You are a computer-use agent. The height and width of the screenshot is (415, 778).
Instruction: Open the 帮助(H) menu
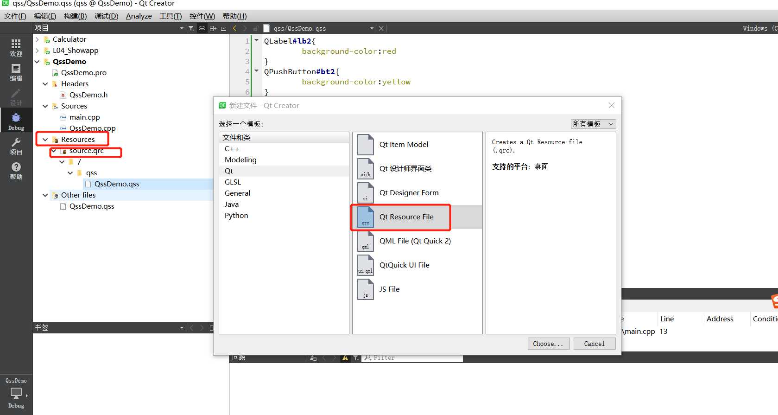(235, 16)
